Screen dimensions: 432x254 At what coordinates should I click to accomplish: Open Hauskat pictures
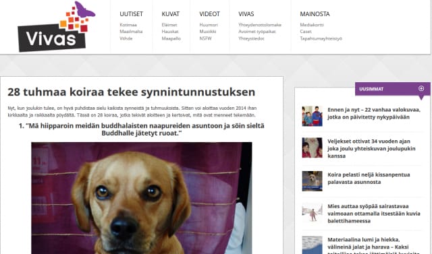click(x=170, y=32)
